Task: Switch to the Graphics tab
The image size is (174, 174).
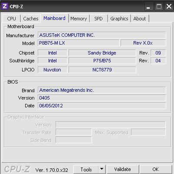Action: [119, 19]
